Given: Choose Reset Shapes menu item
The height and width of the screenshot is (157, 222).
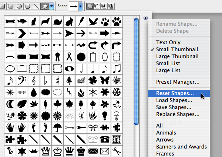Looking at the screenshot, I should click(x=179, y=93).
